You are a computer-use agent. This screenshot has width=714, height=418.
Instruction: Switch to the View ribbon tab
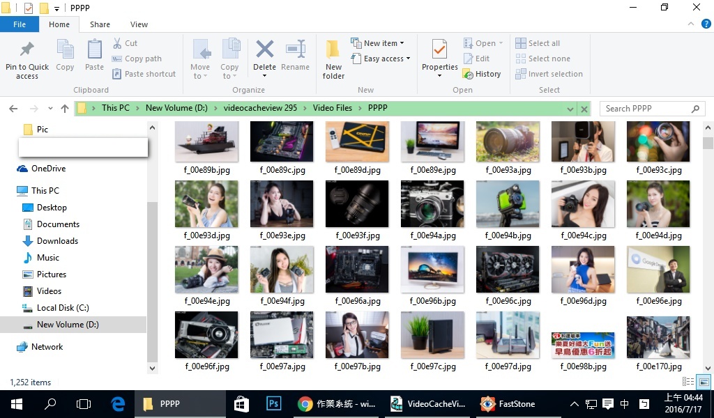tap(139, 24)
